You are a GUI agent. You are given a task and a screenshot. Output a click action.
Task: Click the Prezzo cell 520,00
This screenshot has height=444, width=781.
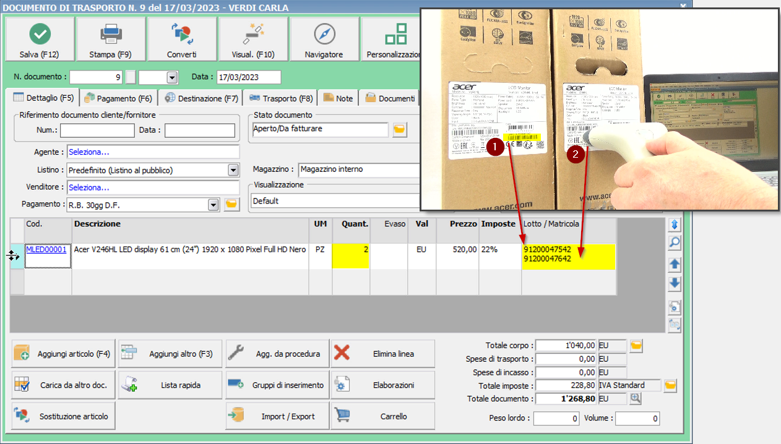point(457,256)
